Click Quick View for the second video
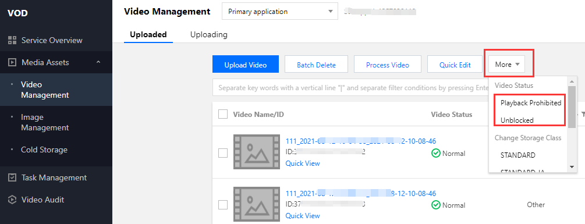Viewport: 585px width, 224px height. pyautogui.click(x=303, y=215)
